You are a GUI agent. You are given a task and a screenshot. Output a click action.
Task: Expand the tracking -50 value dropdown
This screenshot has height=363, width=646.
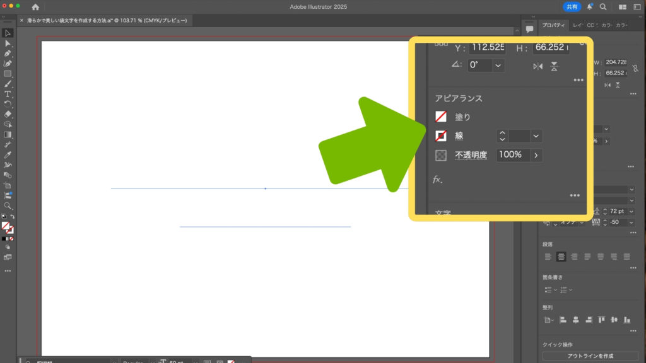(631, 222)
